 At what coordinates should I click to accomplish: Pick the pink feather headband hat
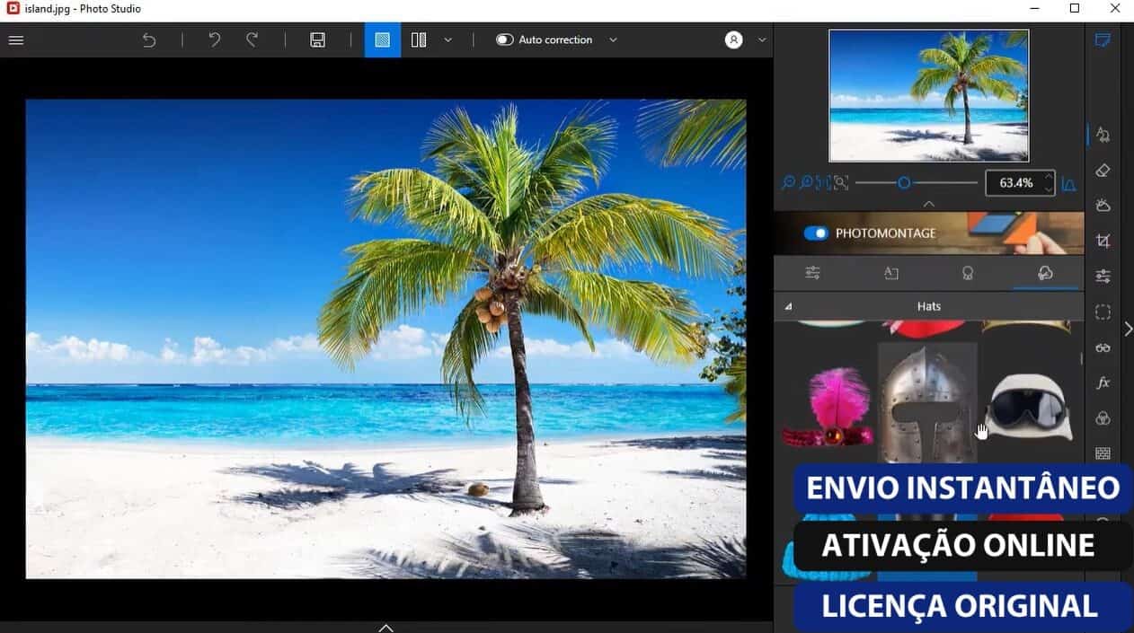(x=827, y=406)
